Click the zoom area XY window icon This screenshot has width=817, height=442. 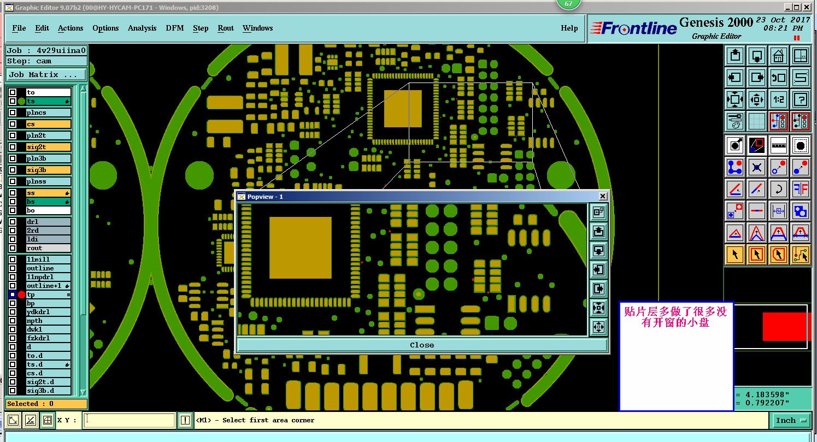801,55
